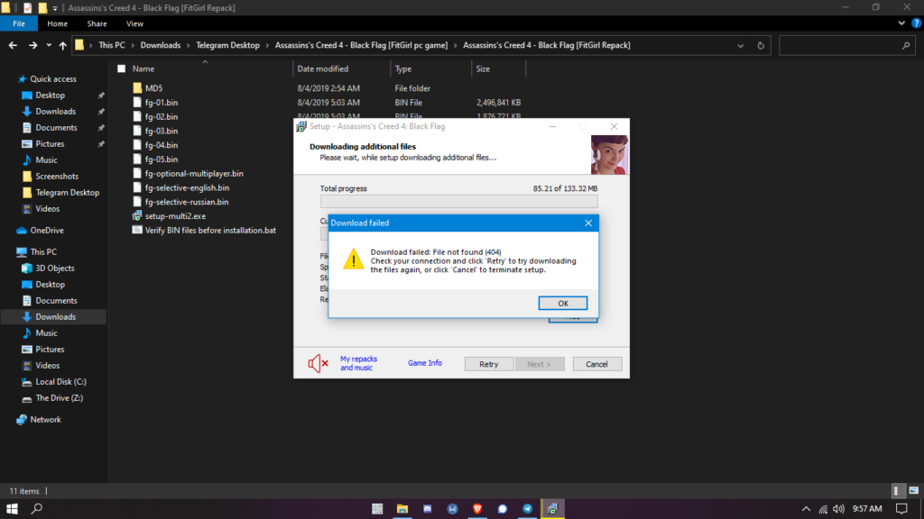Image resolution: width=924 pixels, height=519 pixels.
Task: Open the Share ribbon tab
Action: (97, 23)
